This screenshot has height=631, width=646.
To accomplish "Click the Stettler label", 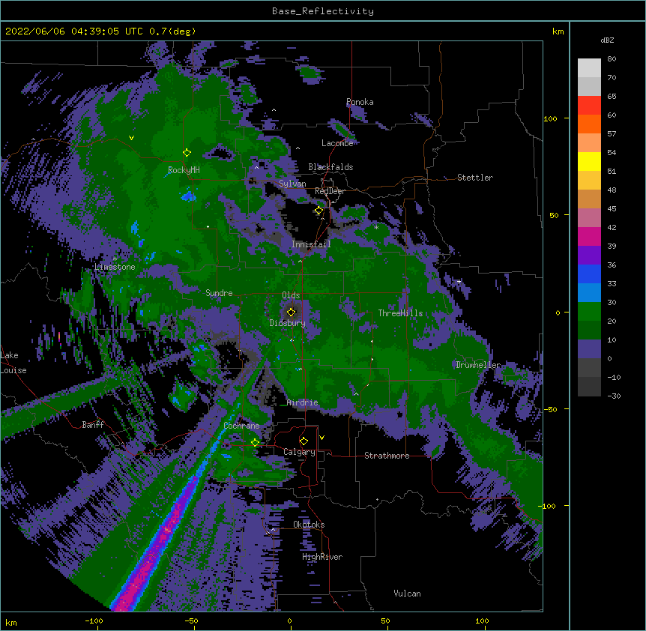I will click(475, 178).
